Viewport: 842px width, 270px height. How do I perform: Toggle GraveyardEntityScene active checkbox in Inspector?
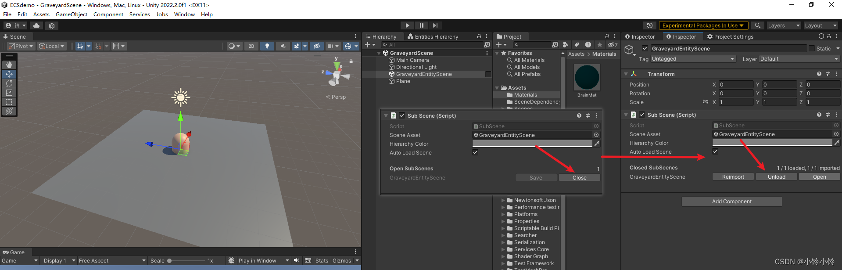click(645, 48)
